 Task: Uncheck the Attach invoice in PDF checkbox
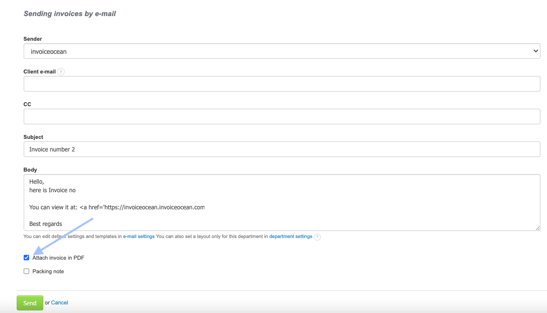27,258
